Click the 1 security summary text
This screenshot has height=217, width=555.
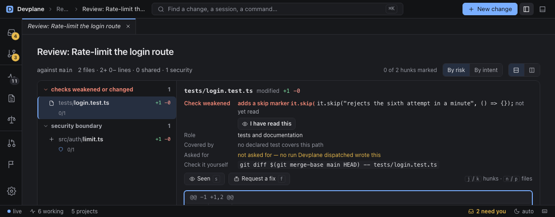[x=179, y=70]
